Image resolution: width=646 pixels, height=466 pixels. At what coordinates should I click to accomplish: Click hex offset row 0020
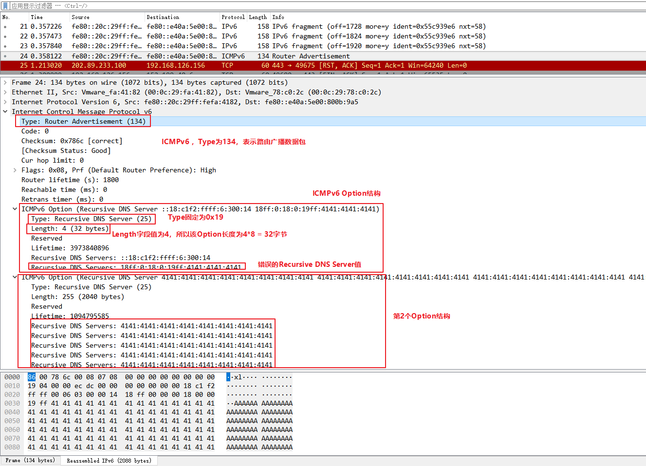tap(12, 394)
